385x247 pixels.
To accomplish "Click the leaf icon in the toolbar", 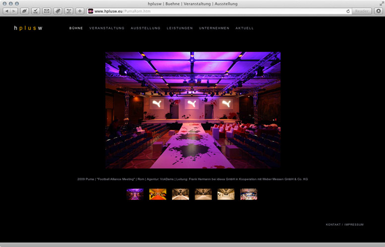I will [x=25, y=11].
